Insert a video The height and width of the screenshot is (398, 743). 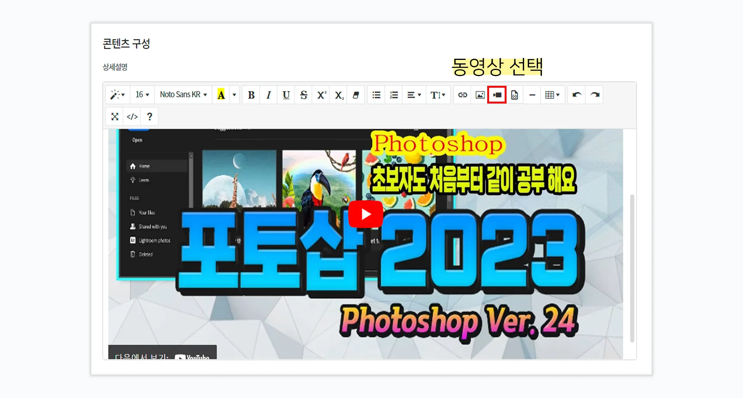[497, 95]
